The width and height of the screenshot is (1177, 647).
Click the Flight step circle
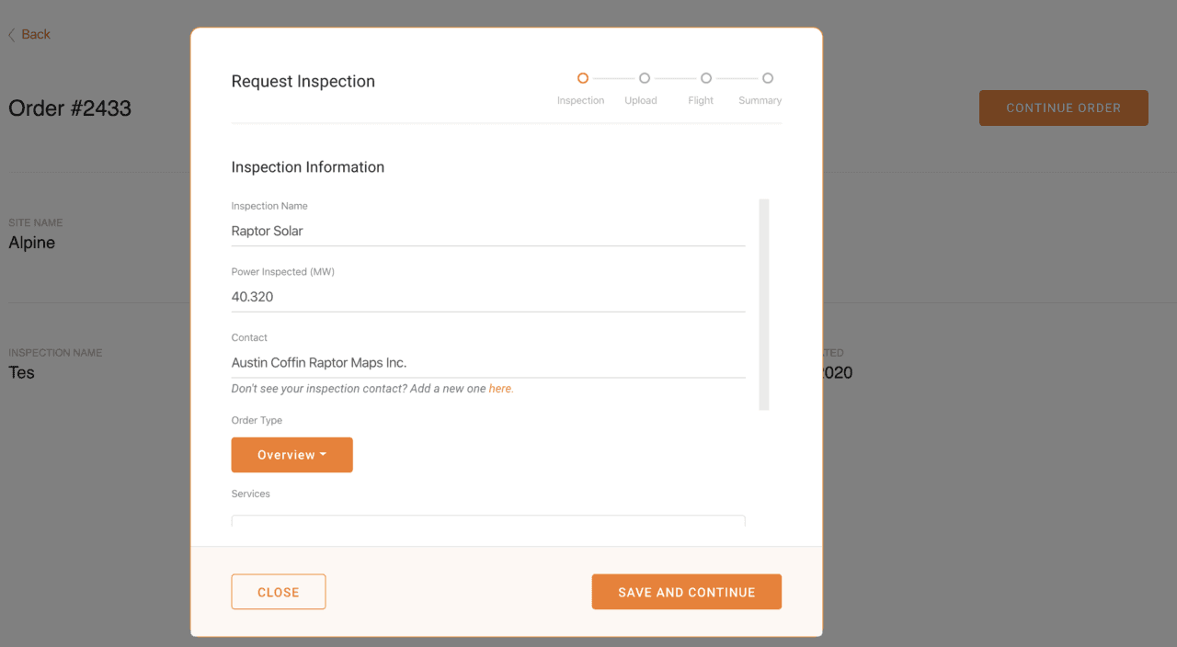click(706, 78)
